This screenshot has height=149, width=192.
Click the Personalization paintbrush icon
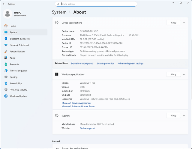6,51
